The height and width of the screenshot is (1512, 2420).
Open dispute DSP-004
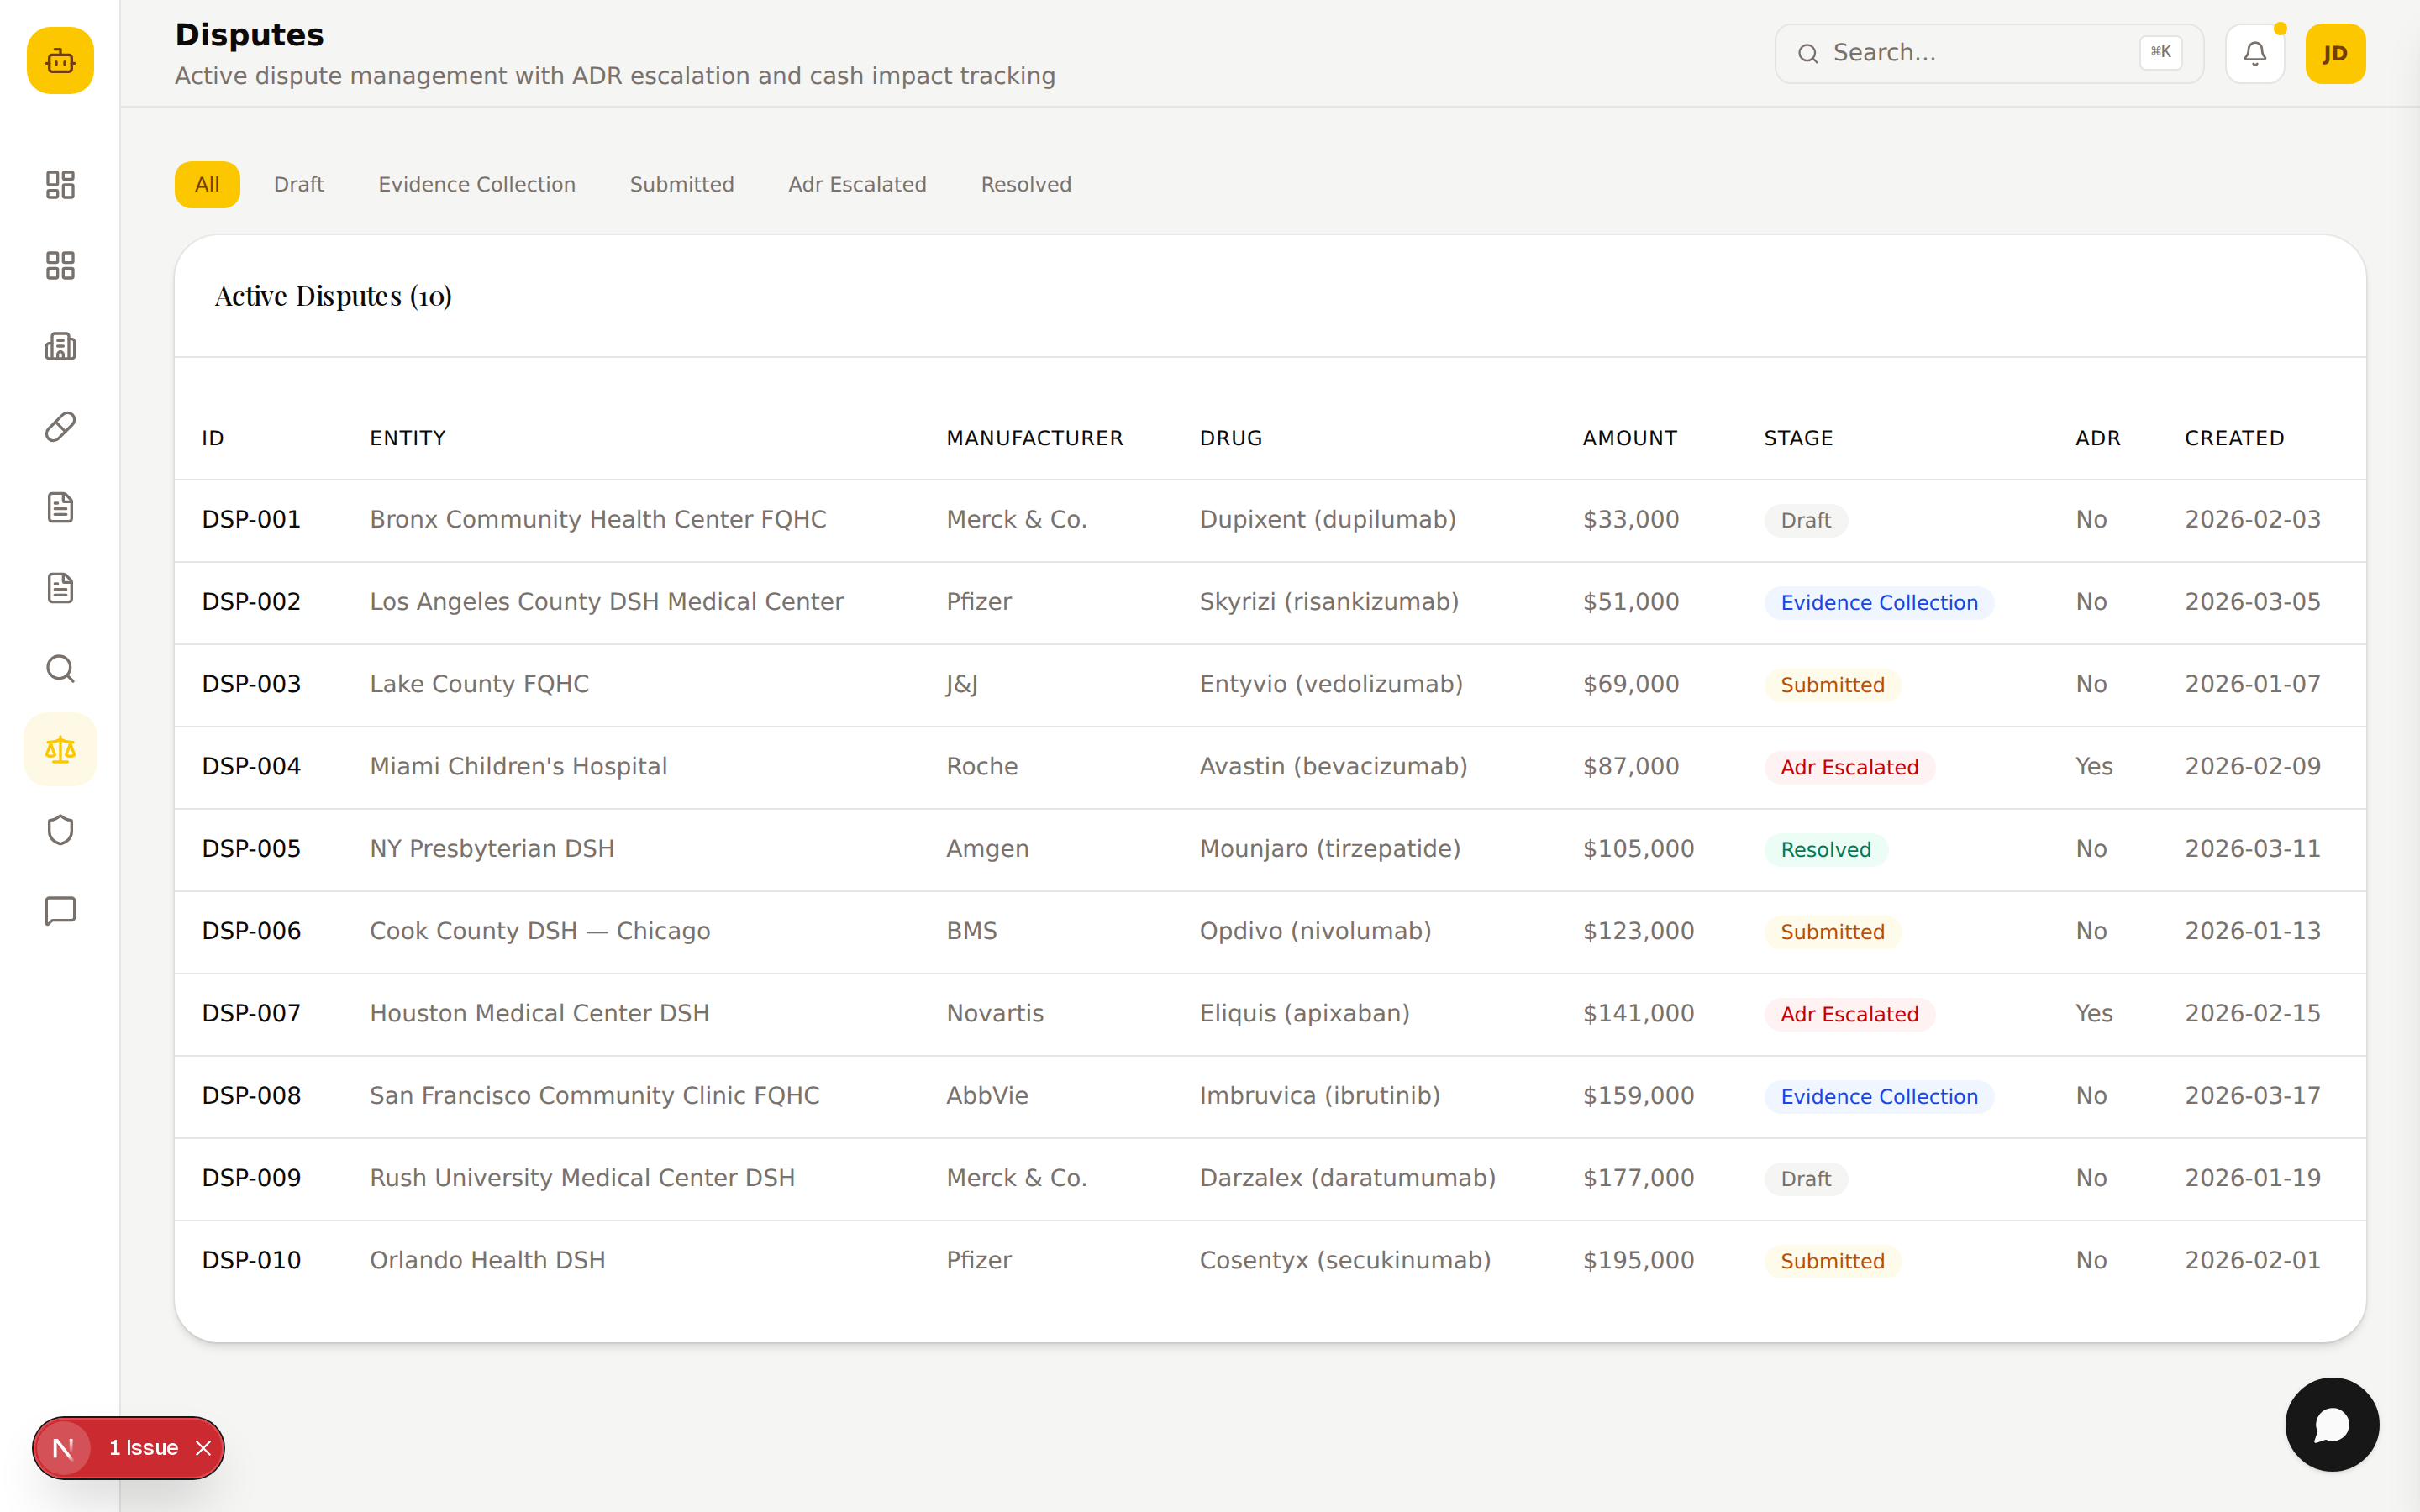[x=251, y=767]
